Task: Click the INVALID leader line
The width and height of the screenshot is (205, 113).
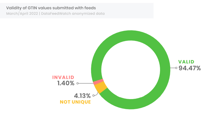Action: tap(86, 83)
